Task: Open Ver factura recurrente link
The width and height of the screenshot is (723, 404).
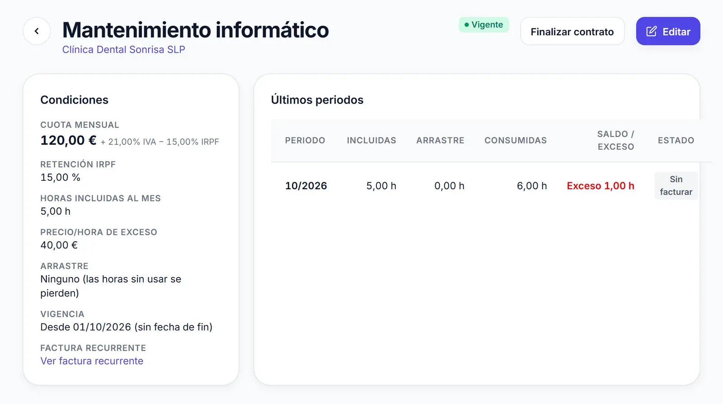Action: 92,361
